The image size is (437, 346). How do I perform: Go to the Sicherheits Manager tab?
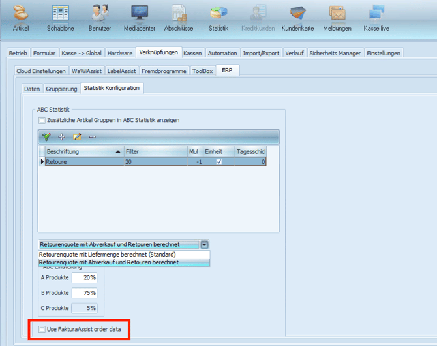click(x=335, y=53)
